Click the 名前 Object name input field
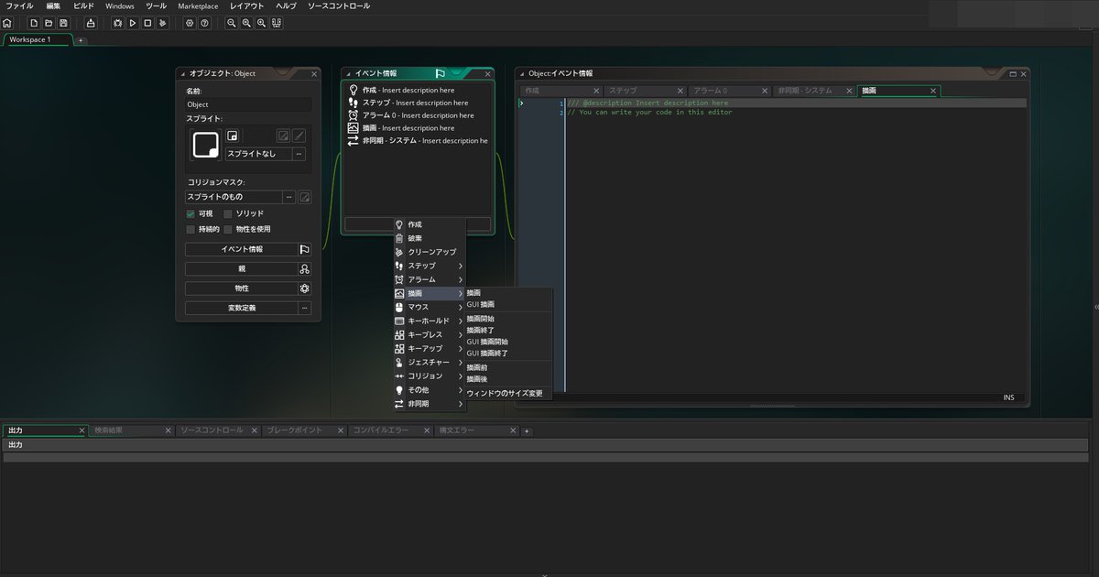This screenshot has height=577, width=1099. 248,104
